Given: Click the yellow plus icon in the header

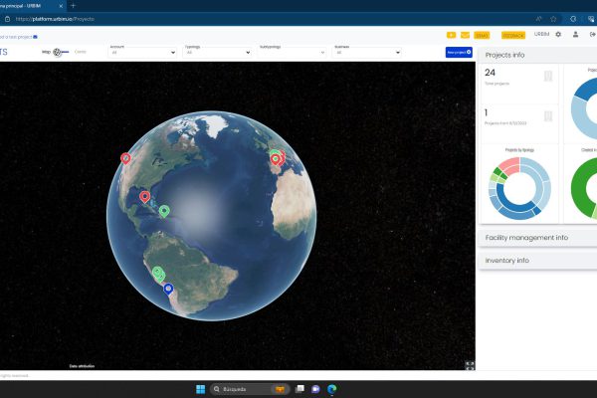Looking at the screenshot, I should [x=451, y=35].
